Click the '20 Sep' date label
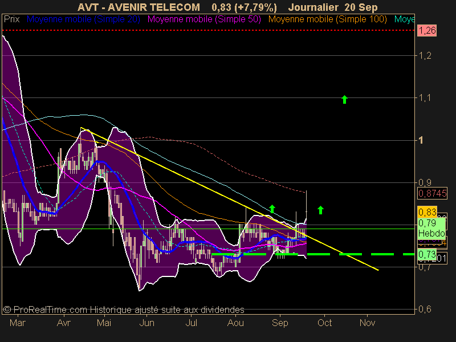Screen dimensions: 456x342 [x=360, y=7]
